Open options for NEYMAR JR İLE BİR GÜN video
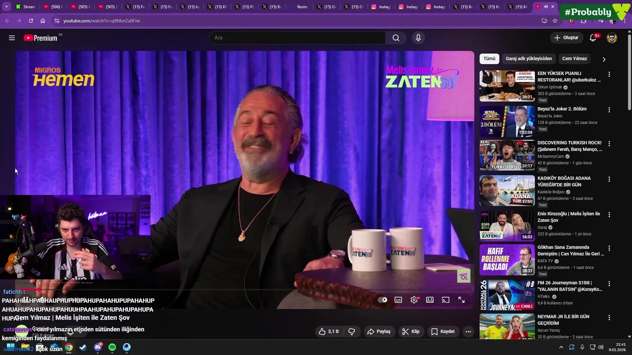The width and height of the screenshot is (632, 355). point(609,318)
